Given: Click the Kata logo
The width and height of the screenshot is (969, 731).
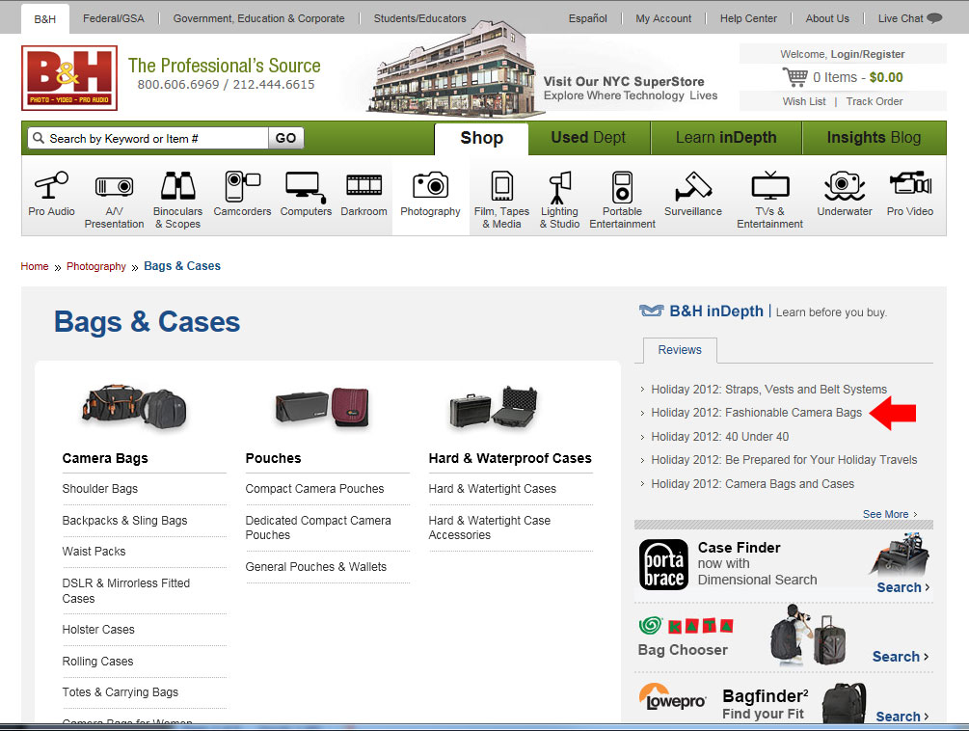Looking at the screenshot, I should pos(686,625).
